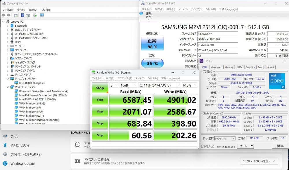Expand the ディスク ドライブ node

tap(8, 75)
